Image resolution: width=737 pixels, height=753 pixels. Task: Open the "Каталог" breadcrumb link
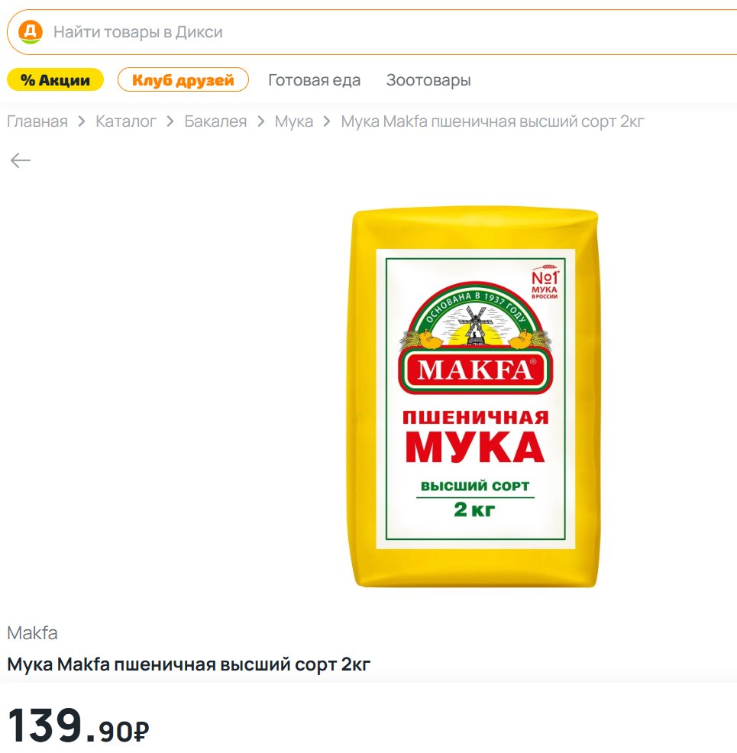(126, 121)
